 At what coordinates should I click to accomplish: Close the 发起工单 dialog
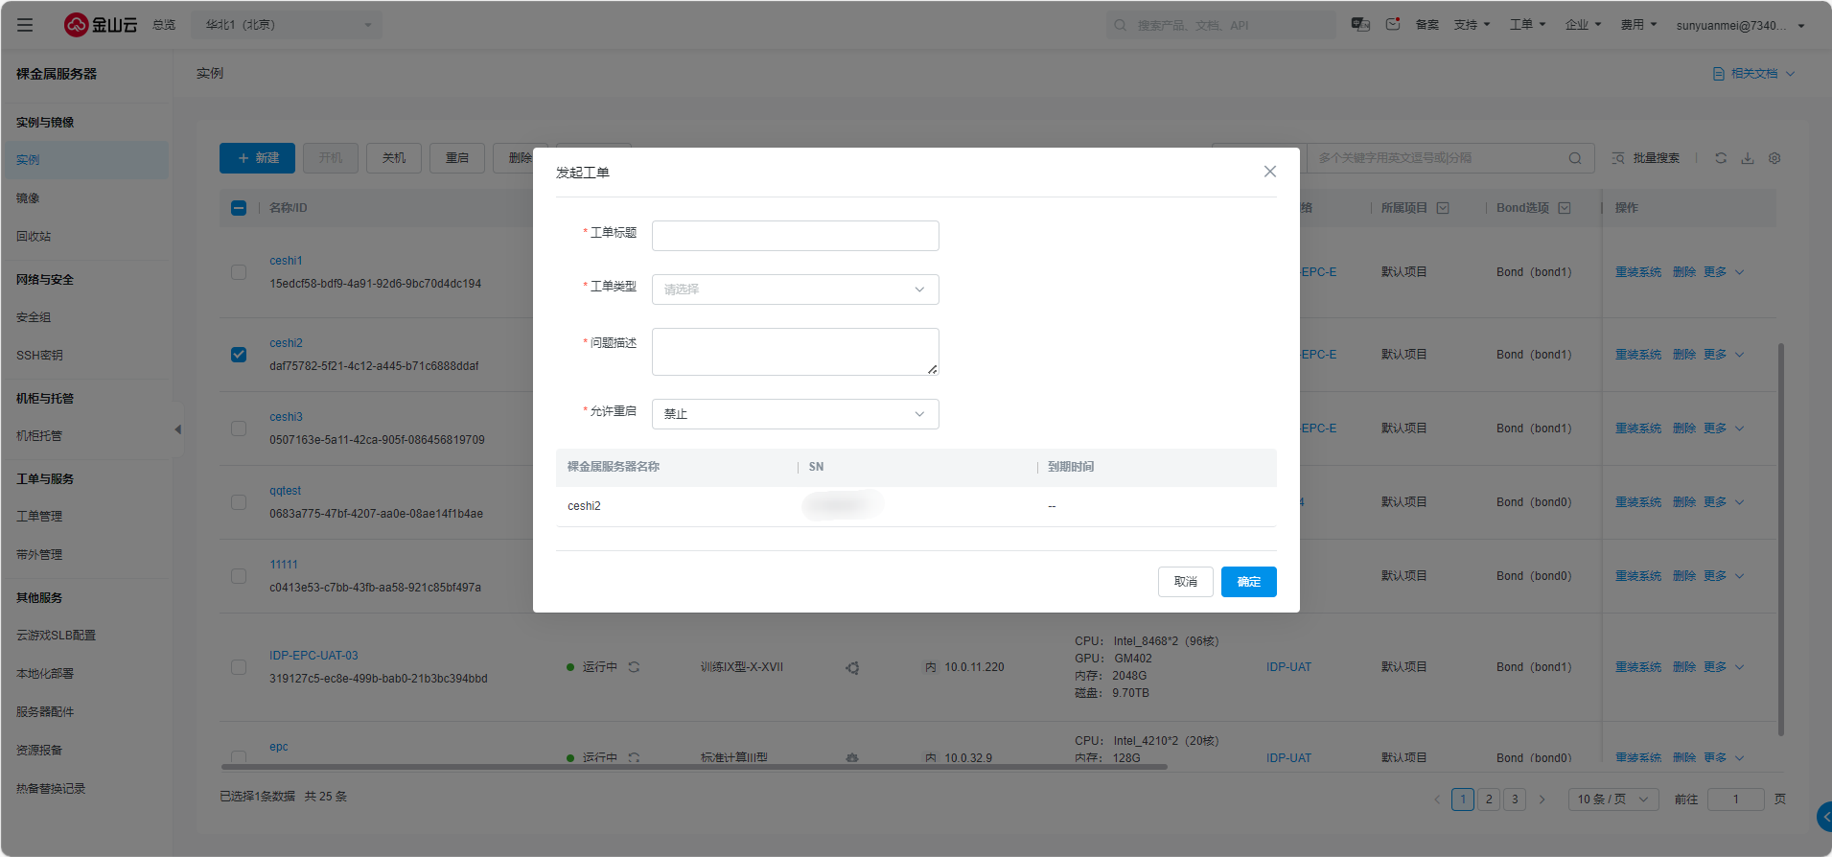coord(1270,172)
